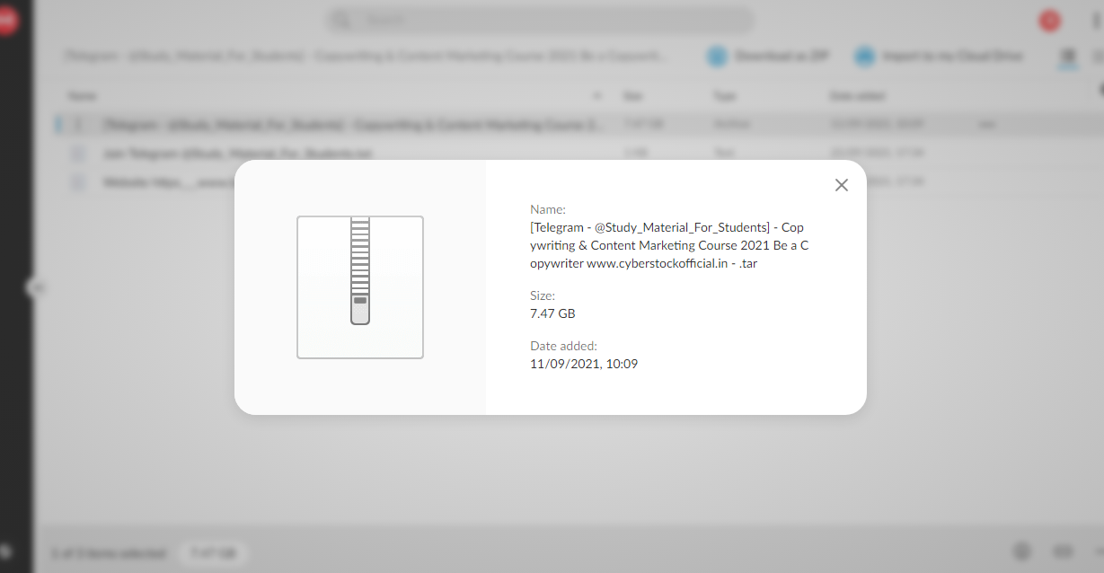Click the archive file name text

coord(667,245)
